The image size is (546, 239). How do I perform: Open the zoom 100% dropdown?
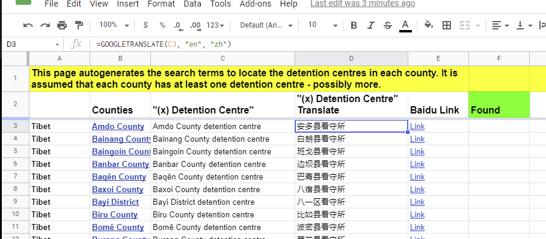(x=114, y=25)
